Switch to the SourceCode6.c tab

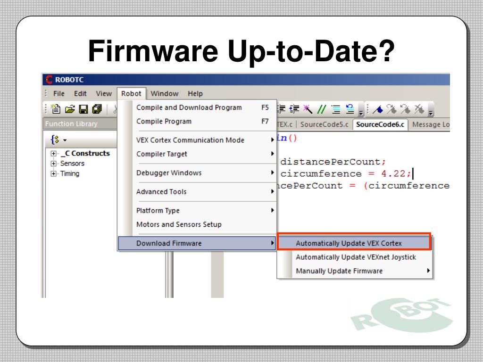click(x=380, y=124)
